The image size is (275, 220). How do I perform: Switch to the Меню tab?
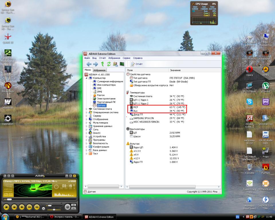[88, 70]
